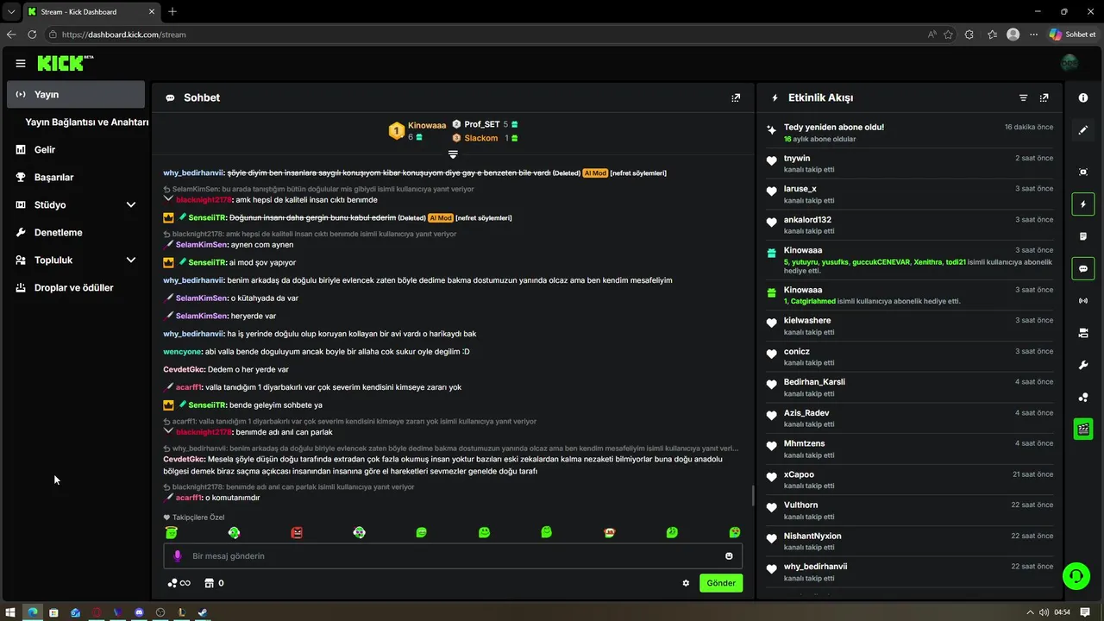
Task: Open the Windows Start menu
Action: point(10,612)
